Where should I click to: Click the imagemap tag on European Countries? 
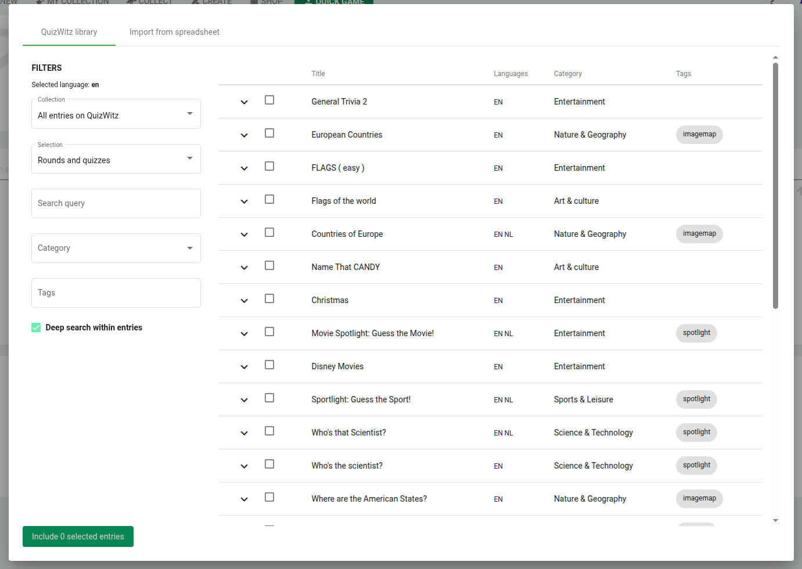pos(699,135)
